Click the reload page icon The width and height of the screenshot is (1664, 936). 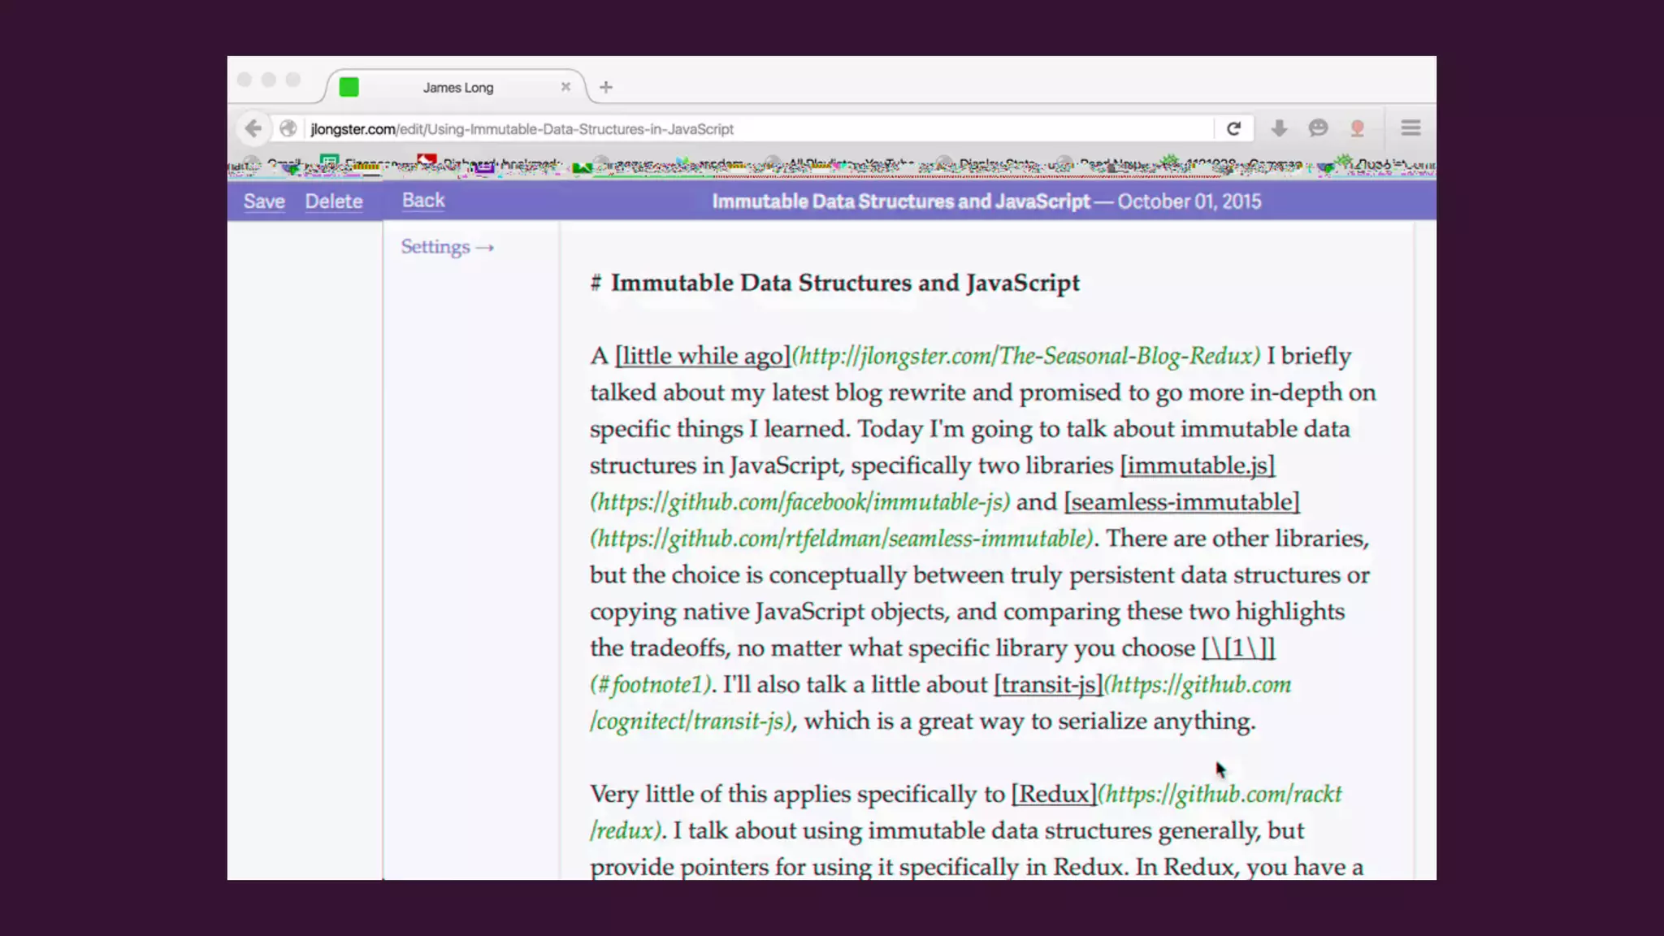(x=1233, y=128)
